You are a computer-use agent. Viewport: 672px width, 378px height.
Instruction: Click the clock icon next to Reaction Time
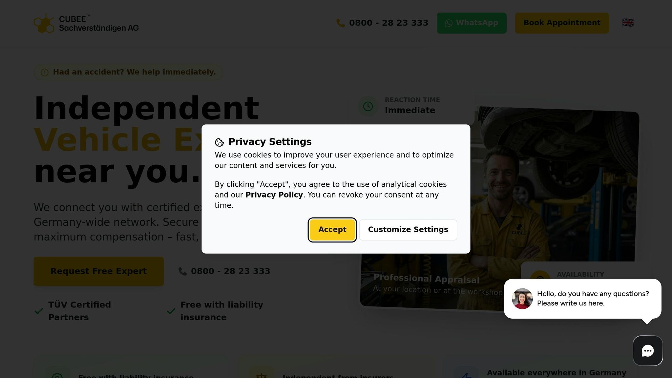368,106
